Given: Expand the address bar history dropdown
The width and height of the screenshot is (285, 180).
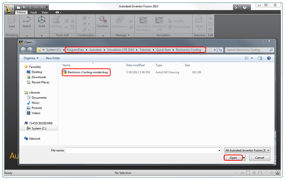Looking at the screenshot, I should 215,50.
